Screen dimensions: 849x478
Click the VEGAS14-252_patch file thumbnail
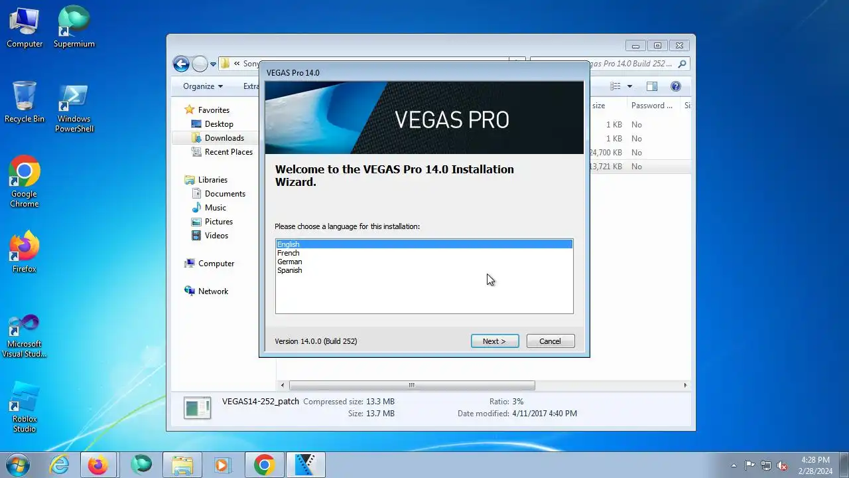(x=197, y=408)
